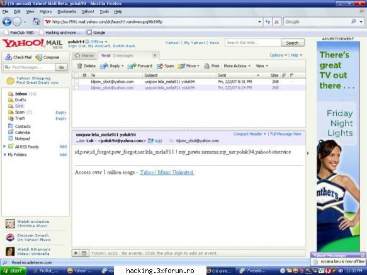Click the Find Messages input field

coord(30,67)
